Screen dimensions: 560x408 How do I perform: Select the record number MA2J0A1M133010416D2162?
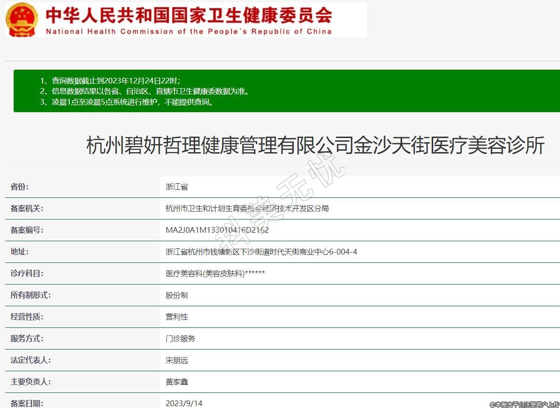click(x=217, y=230)
